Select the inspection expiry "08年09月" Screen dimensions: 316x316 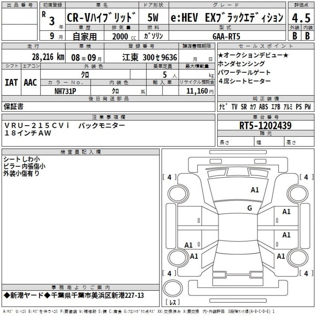(86, 58)
